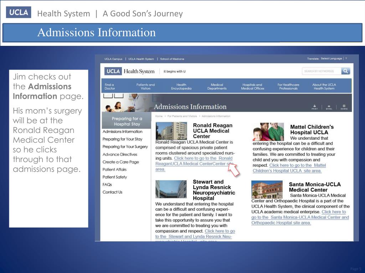Viewport: 365px width, 273px height.
Task: Click Admissions Information breadcrumb entry
Action: tap(216, 116)
